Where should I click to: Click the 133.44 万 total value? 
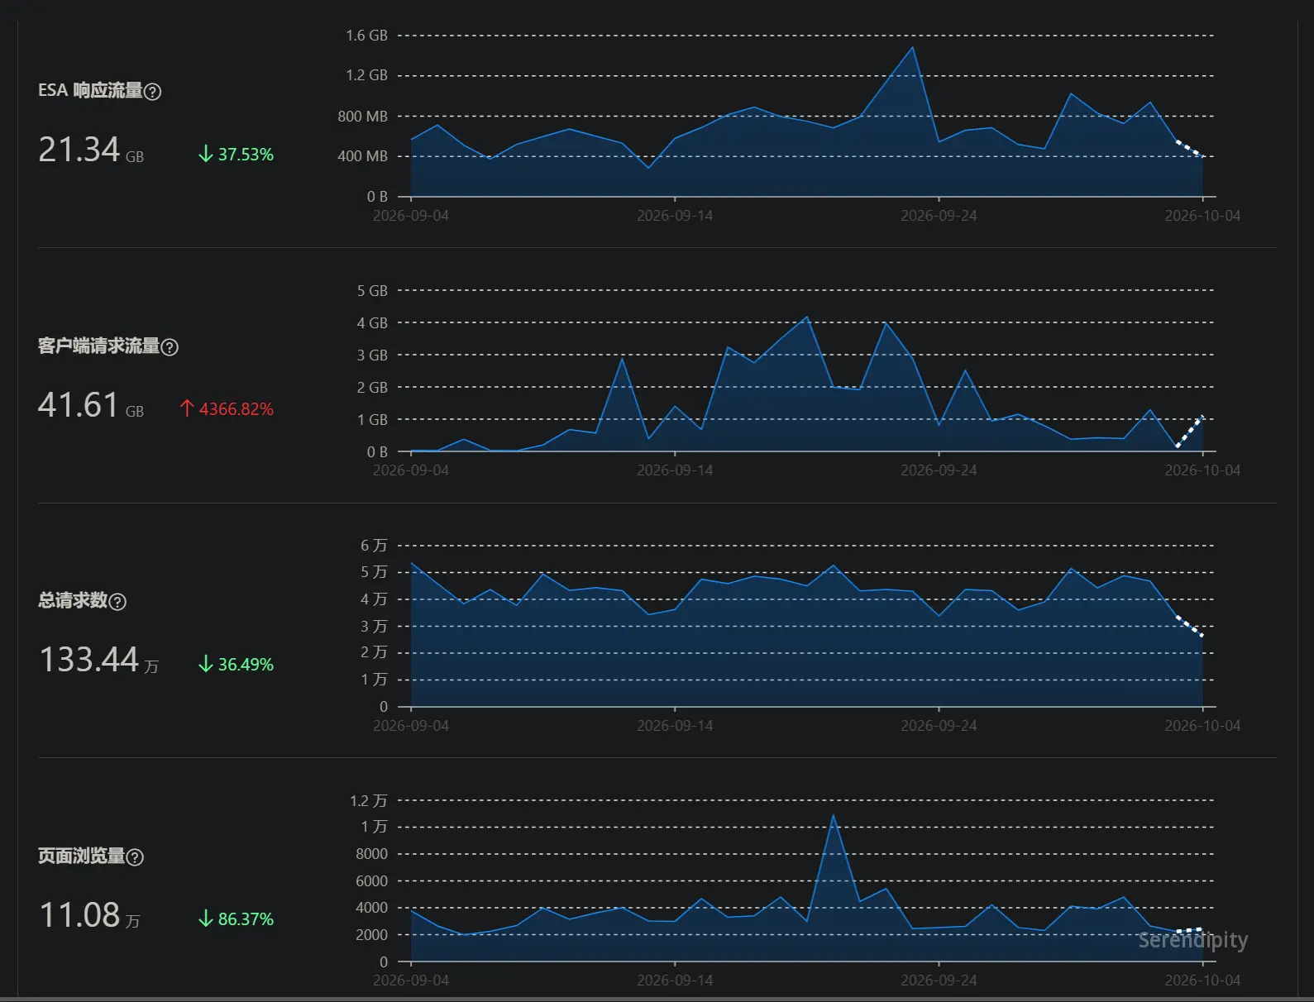(98, 660)
